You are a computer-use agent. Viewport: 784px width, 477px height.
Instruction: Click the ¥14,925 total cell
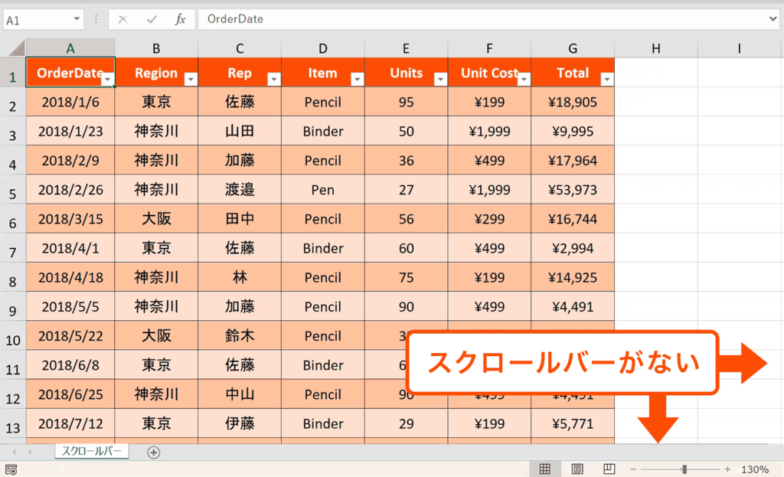(x=573, y=277)
